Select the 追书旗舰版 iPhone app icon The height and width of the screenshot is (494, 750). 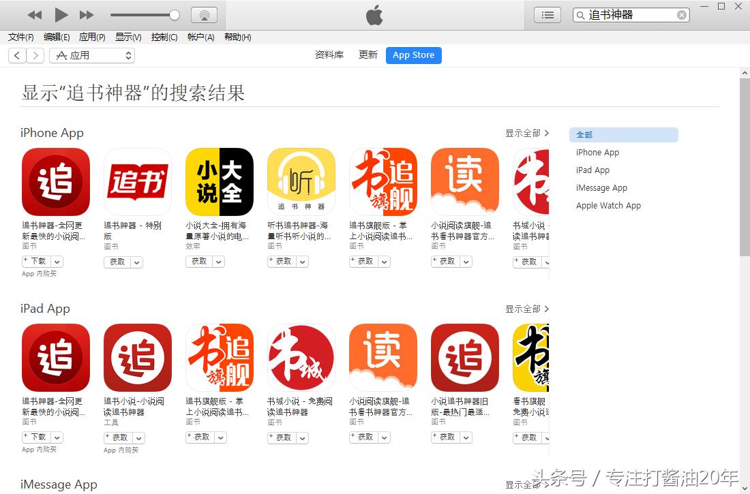point(382,181)
